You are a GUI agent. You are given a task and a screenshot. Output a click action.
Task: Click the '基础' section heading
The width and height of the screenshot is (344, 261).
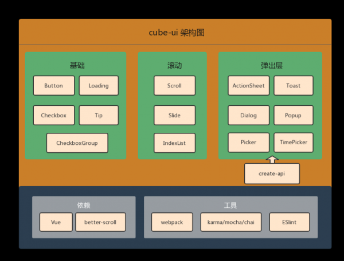(77, 65)
